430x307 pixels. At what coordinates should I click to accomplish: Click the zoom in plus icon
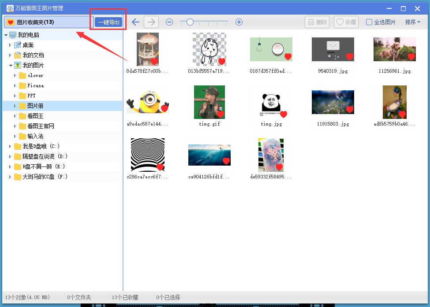(239, 22)
